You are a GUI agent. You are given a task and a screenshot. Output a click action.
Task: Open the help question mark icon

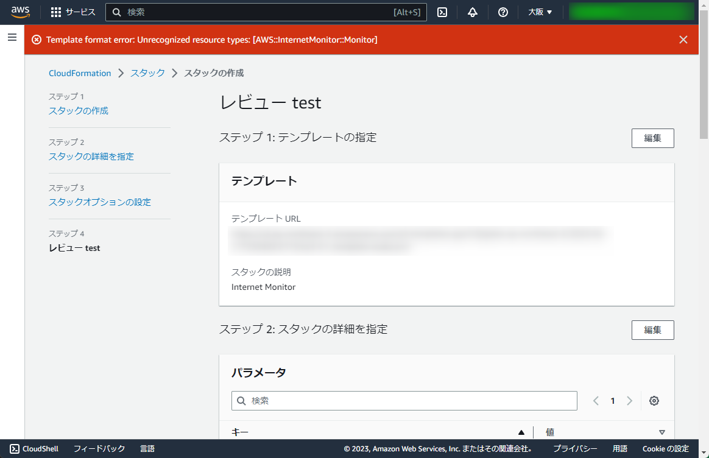[503, 12]
